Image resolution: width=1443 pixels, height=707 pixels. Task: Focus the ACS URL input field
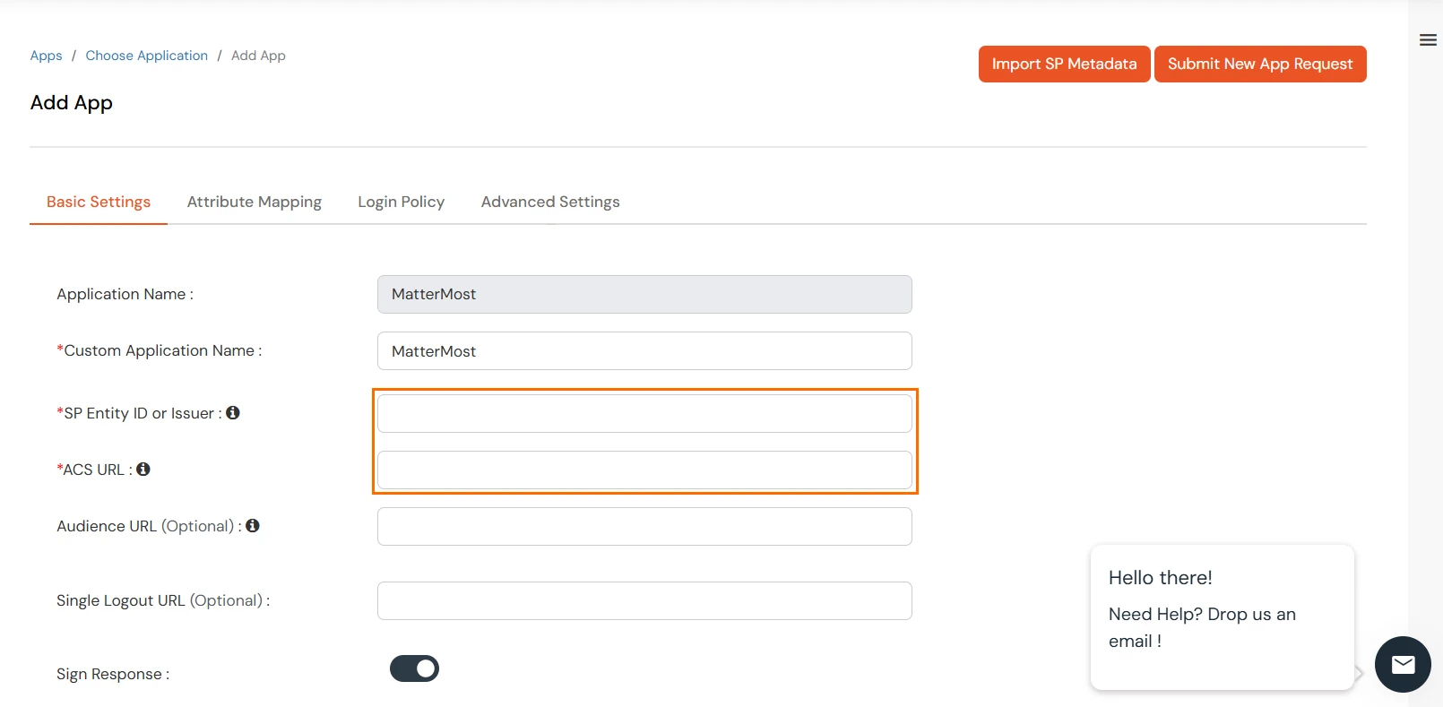[x=644, y=470]
